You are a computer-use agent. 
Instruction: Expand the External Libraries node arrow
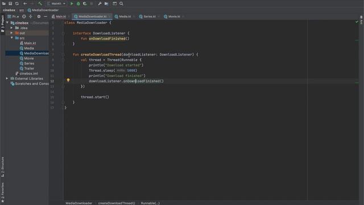pos(7,79)
